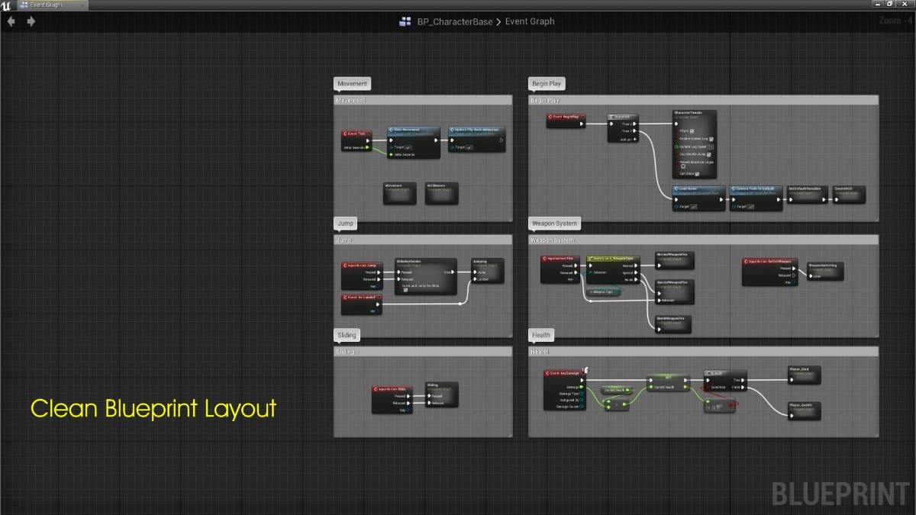Viewport: 916px width, 515px height.
Task: Click the Movement comment box header
Action: (x=423, y=100)
